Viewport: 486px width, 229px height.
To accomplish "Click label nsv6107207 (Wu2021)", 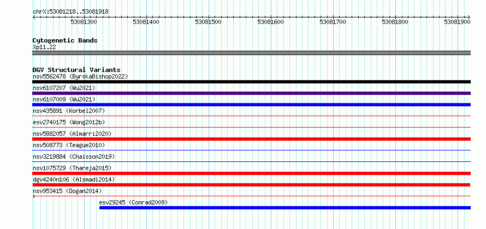I will point(64,88).
